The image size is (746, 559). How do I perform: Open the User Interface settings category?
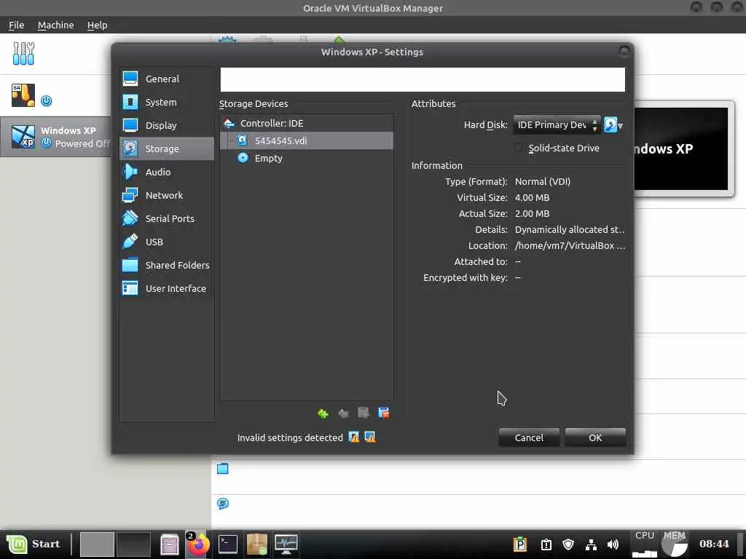[x=167, y=288]
